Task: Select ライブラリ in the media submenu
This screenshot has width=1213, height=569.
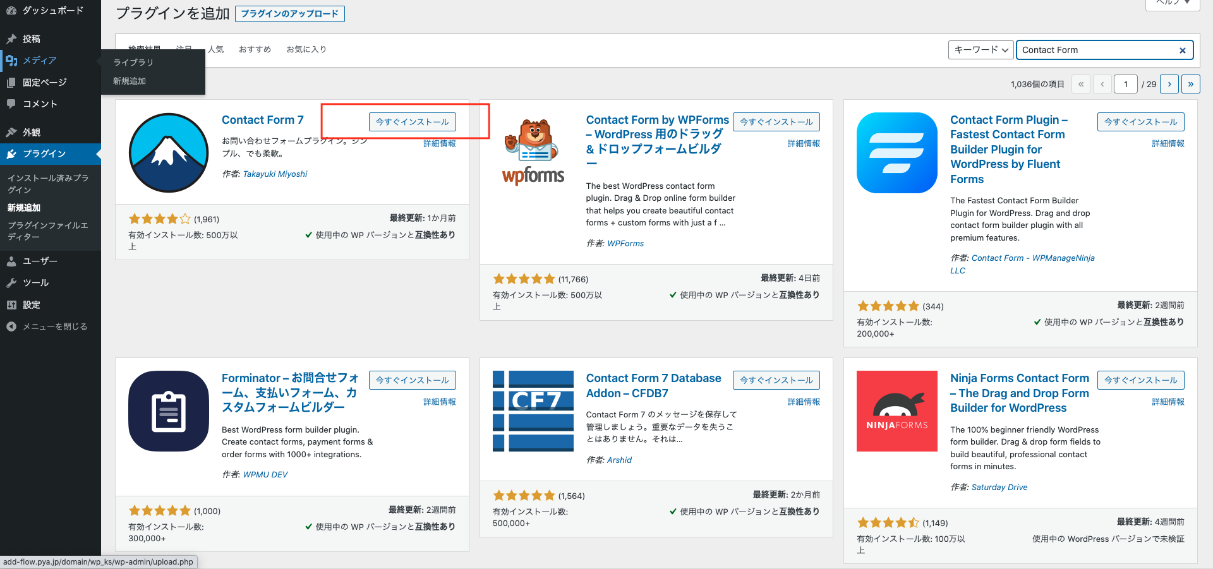Action: click(133, 63)
